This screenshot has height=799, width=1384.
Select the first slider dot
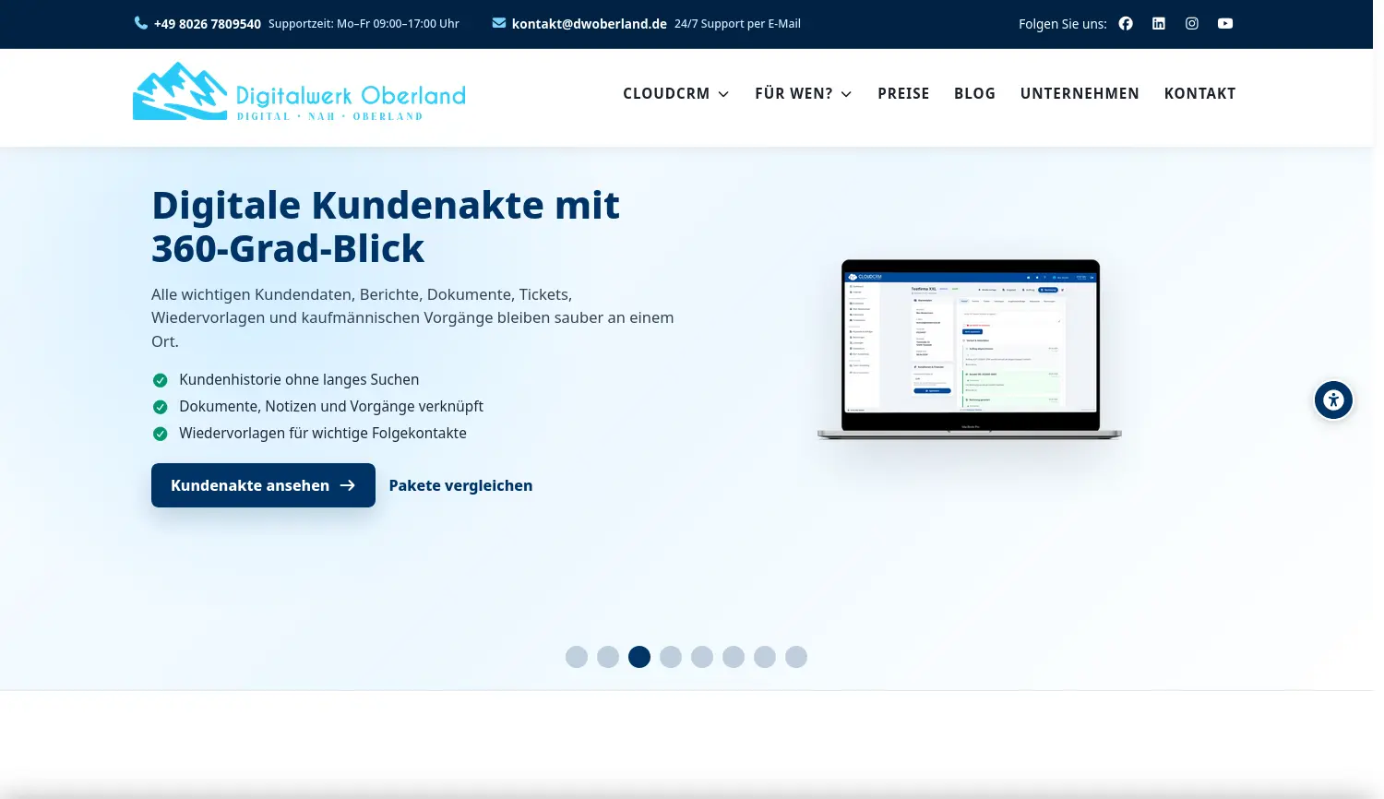pos(577,657)
